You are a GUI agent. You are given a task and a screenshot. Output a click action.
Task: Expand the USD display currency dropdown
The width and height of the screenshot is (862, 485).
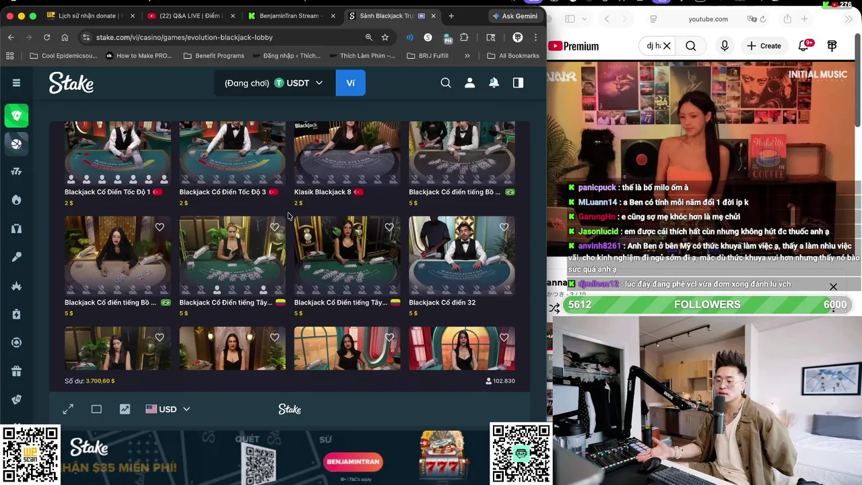click(168, 409)
